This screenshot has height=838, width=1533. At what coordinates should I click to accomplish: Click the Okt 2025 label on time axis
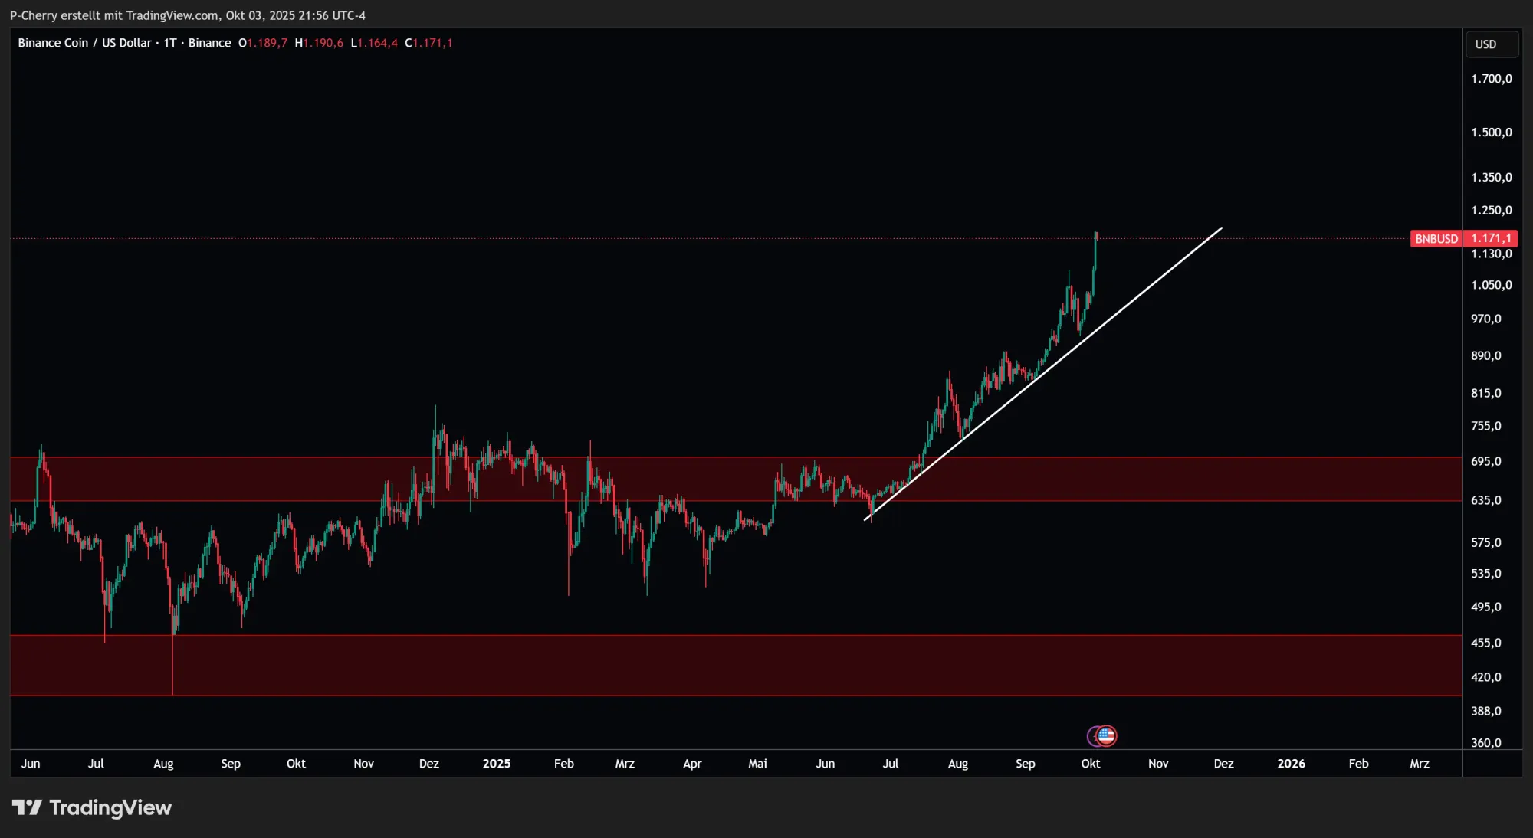[1090, 764]
